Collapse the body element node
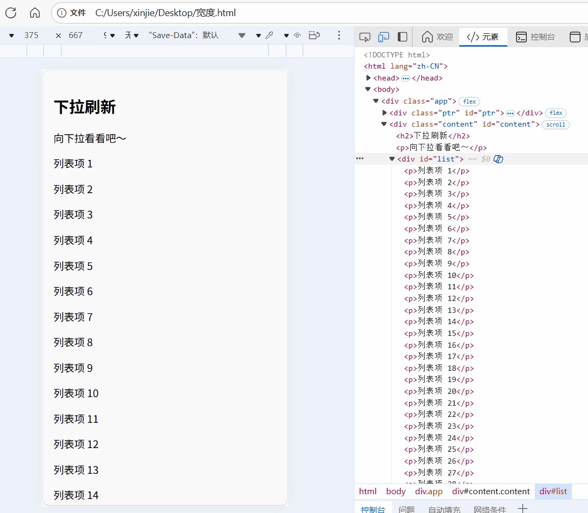588x513 pixels. click(x=368, y=89)
